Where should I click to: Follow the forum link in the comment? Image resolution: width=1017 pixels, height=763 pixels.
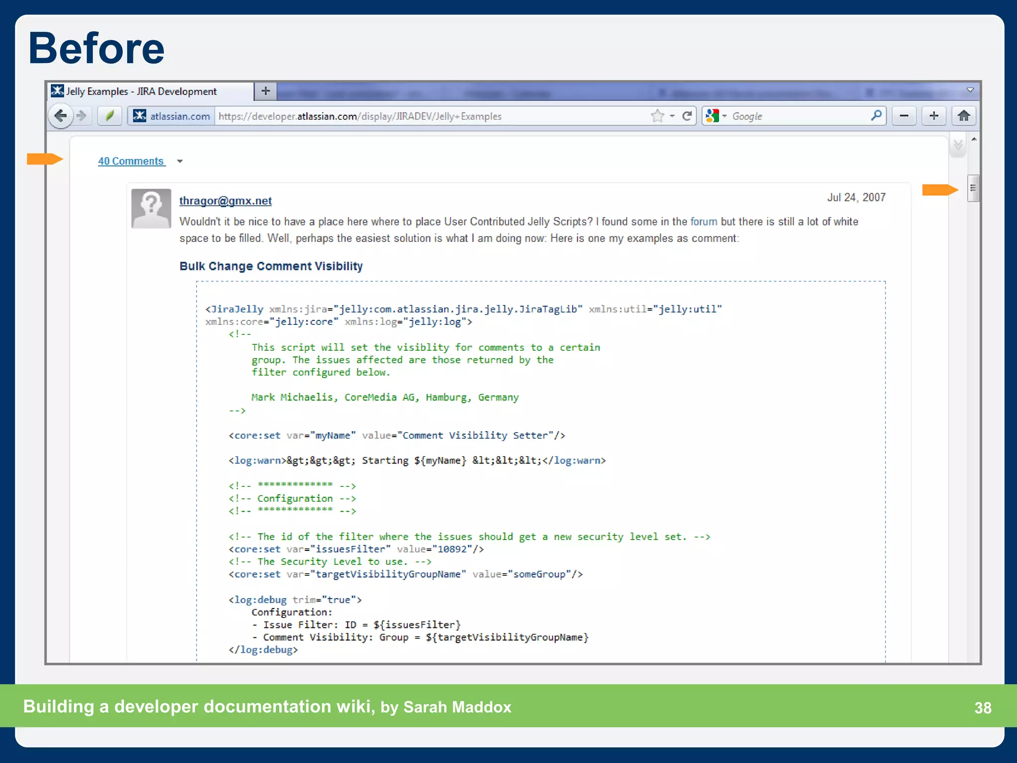coord(703,222)
